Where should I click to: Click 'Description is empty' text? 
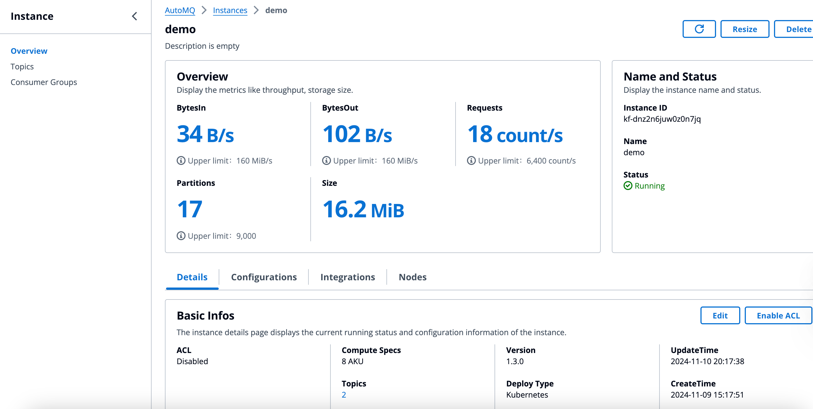coord(202,46)
